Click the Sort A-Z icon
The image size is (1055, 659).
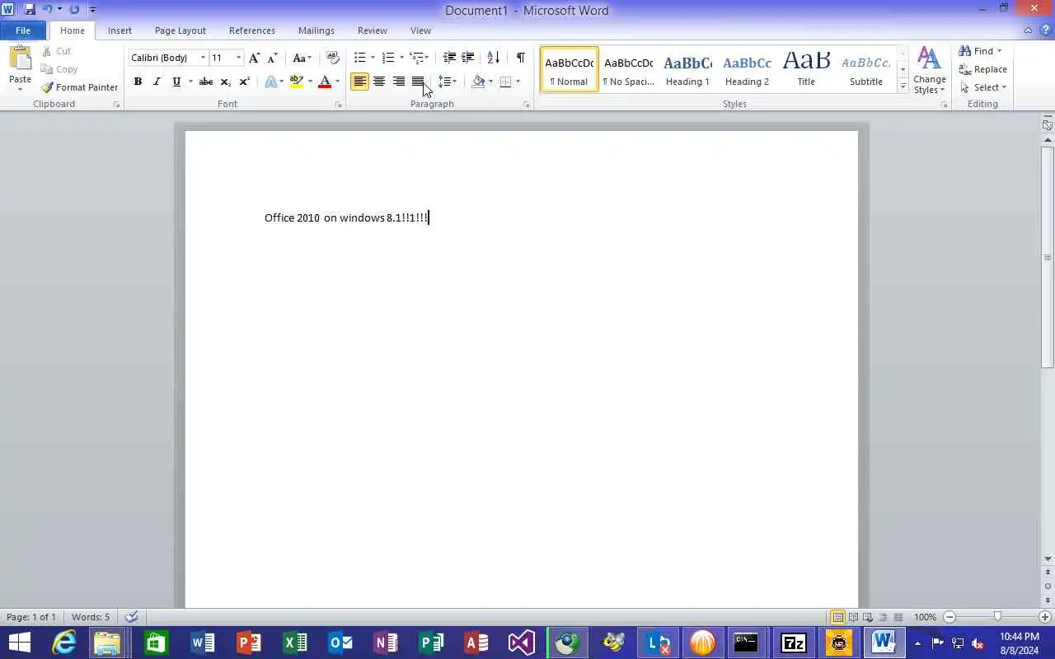click(493, 58)
